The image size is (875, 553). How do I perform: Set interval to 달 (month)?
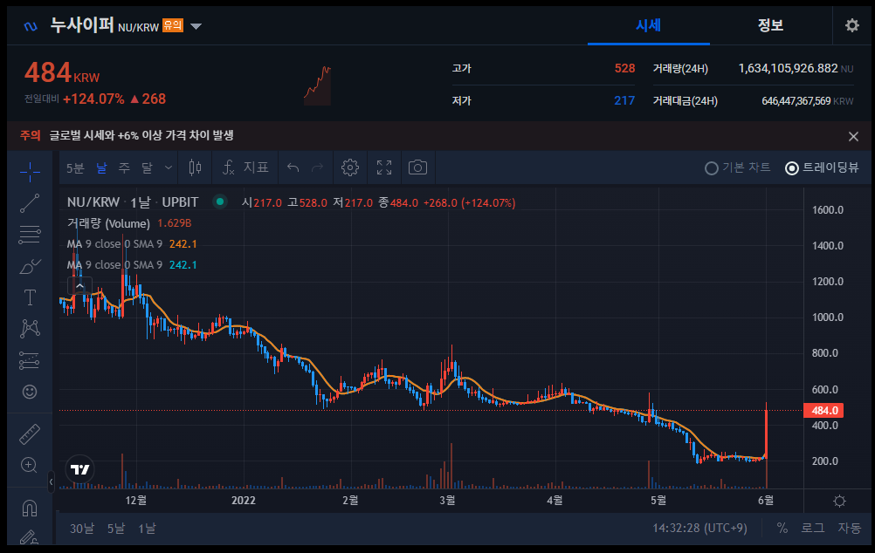click(x=147, y=167)
